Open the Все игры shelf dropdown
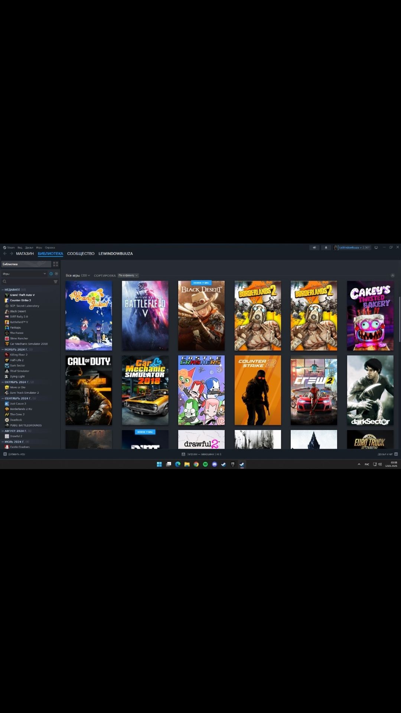The width and height of the screenshot is (401, 713). [78, 276]
